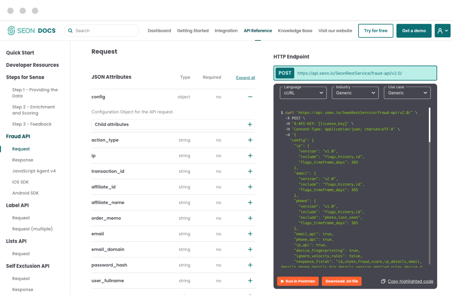Screen dimensions: 453x300
Task: Select Response under Self Exclusion API
Action: click(23, 289)
